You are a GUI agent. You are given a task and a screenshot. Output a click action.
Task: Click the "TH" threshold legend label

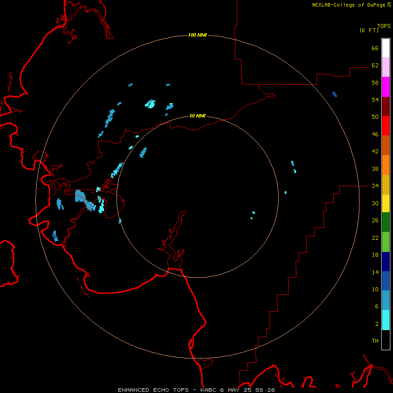(x=375, y=341)
